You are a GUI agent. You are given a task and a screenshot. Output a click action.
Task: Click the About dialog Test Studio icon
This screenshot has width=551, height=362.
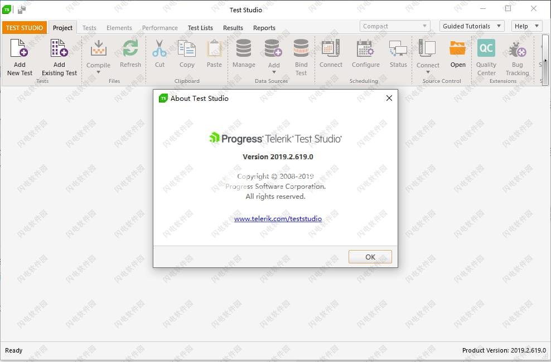[163, 98]
